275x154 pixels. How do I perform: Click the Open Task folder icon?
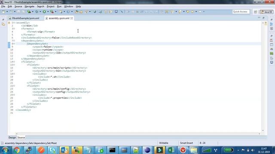coord(81,12)
